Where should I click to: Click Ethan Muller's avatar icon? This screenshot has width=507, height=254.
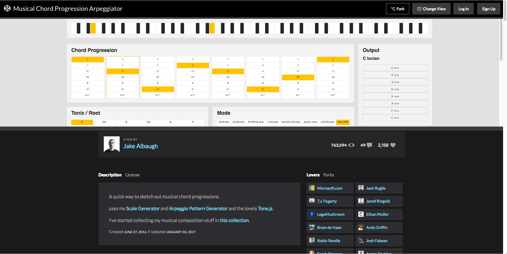(361, 214)
